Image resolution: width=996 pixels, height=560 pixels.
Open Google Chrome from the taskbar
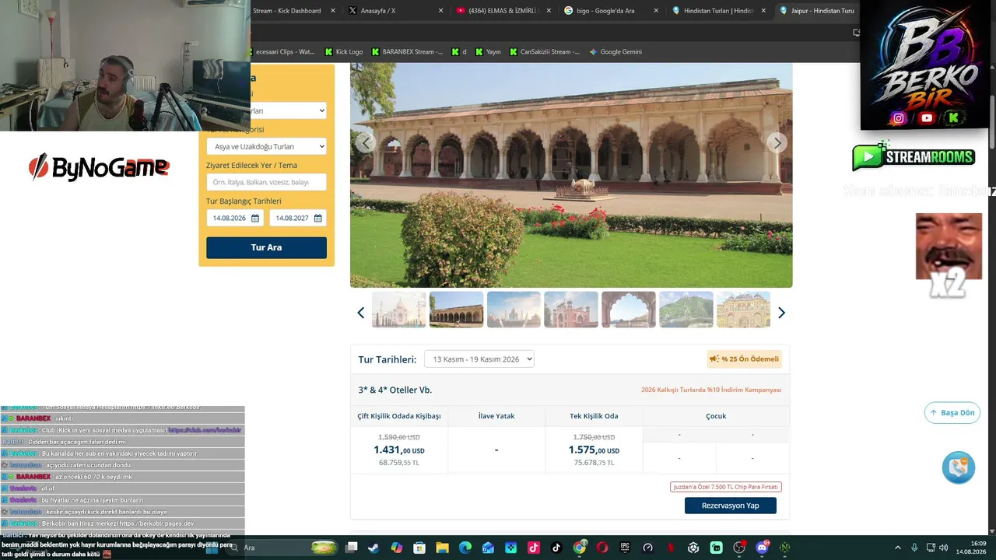pos(580,548)
